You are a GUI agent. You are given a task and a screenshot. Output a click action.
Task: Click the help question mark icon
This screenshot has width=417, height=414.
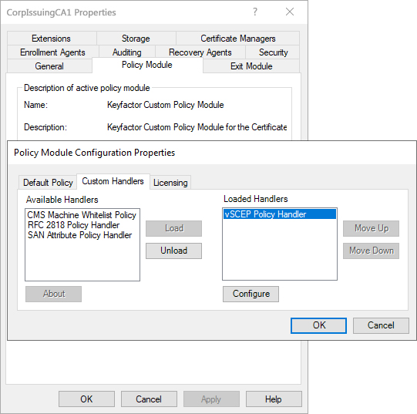[x=255, y=12]
